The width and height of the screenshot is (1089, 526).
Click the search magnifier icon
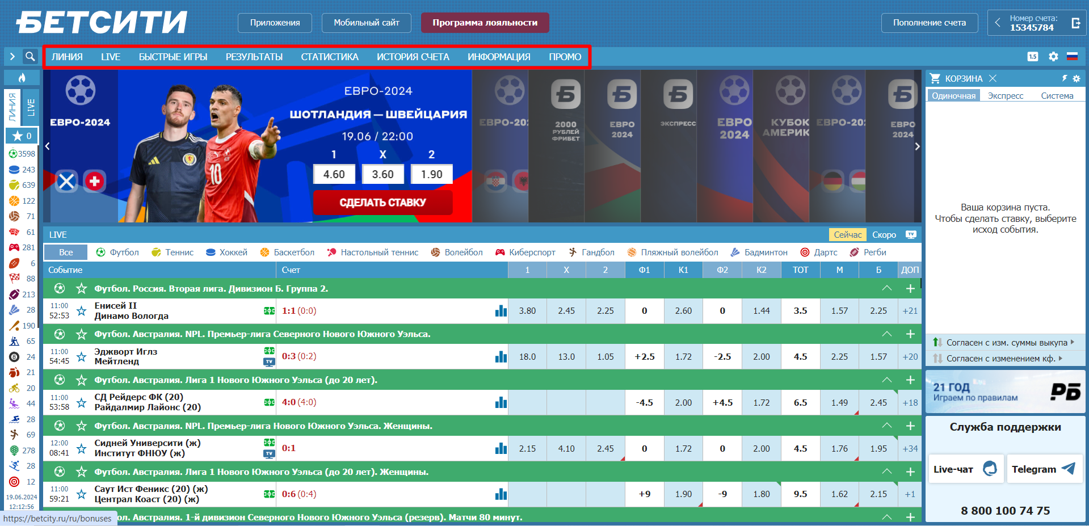(30, 57)
